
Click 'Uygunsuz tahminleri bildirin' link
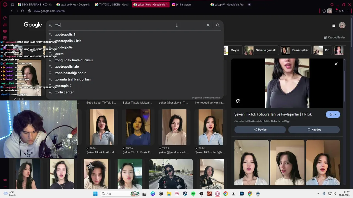click(x=206, y=98)
